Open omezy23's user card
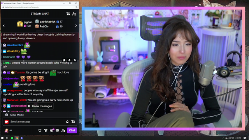 click(9, 57)
